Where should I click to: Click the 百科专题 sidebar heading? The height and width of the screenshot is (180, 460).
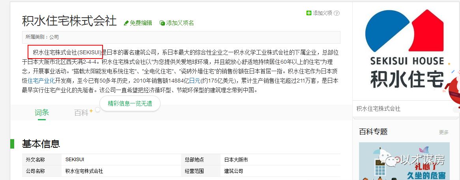pyautogui.click(x=373, y=132)
